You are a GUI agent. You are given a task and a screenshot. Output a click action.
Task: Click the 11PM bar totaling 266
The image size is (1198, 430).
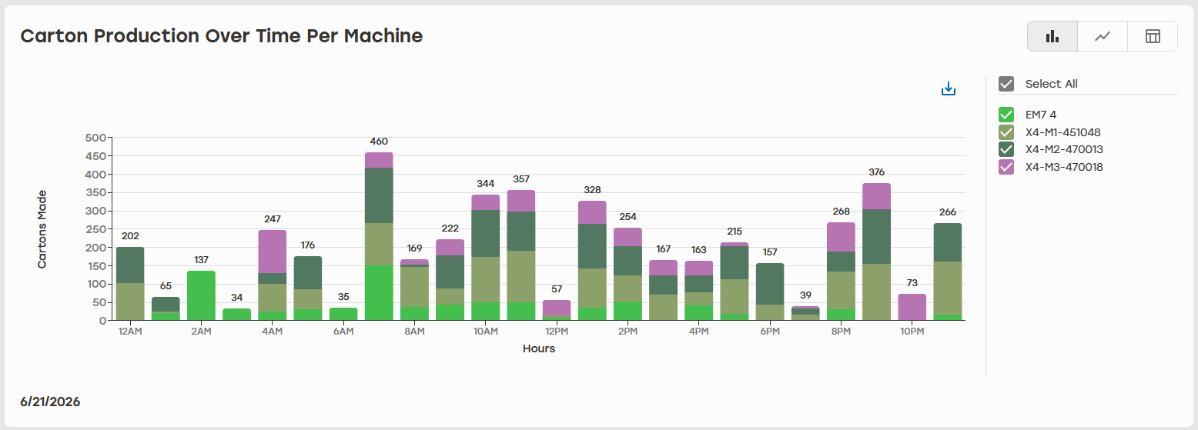point(948,272)
